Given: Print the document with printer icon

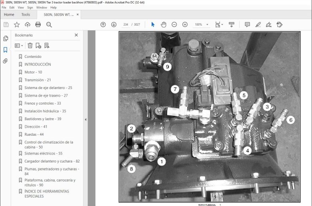Looking at the screenshot, I should click(38, 25).
